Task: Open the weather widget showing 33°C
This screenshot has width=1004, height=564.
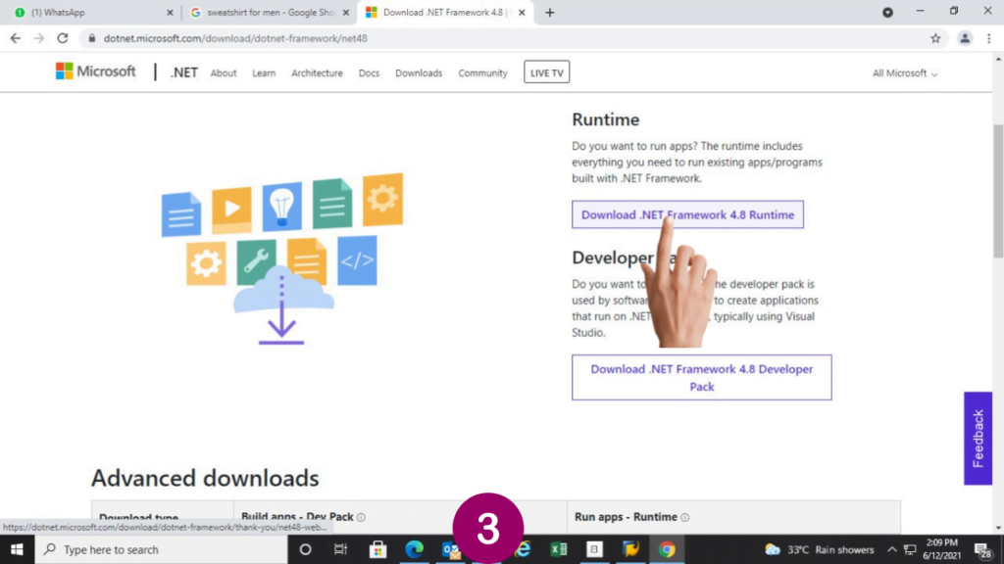Action: pos(819,549)
